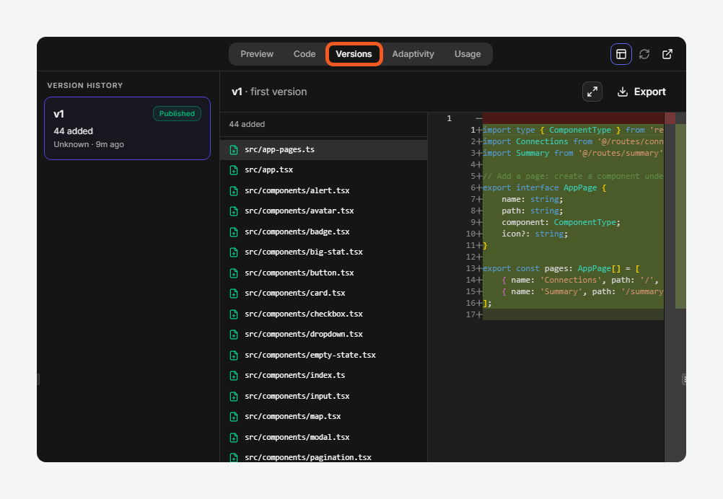Click file icon beside big-stat.tsx
The height and width of the screenshot is (499, 723).
tap(234, 252)
